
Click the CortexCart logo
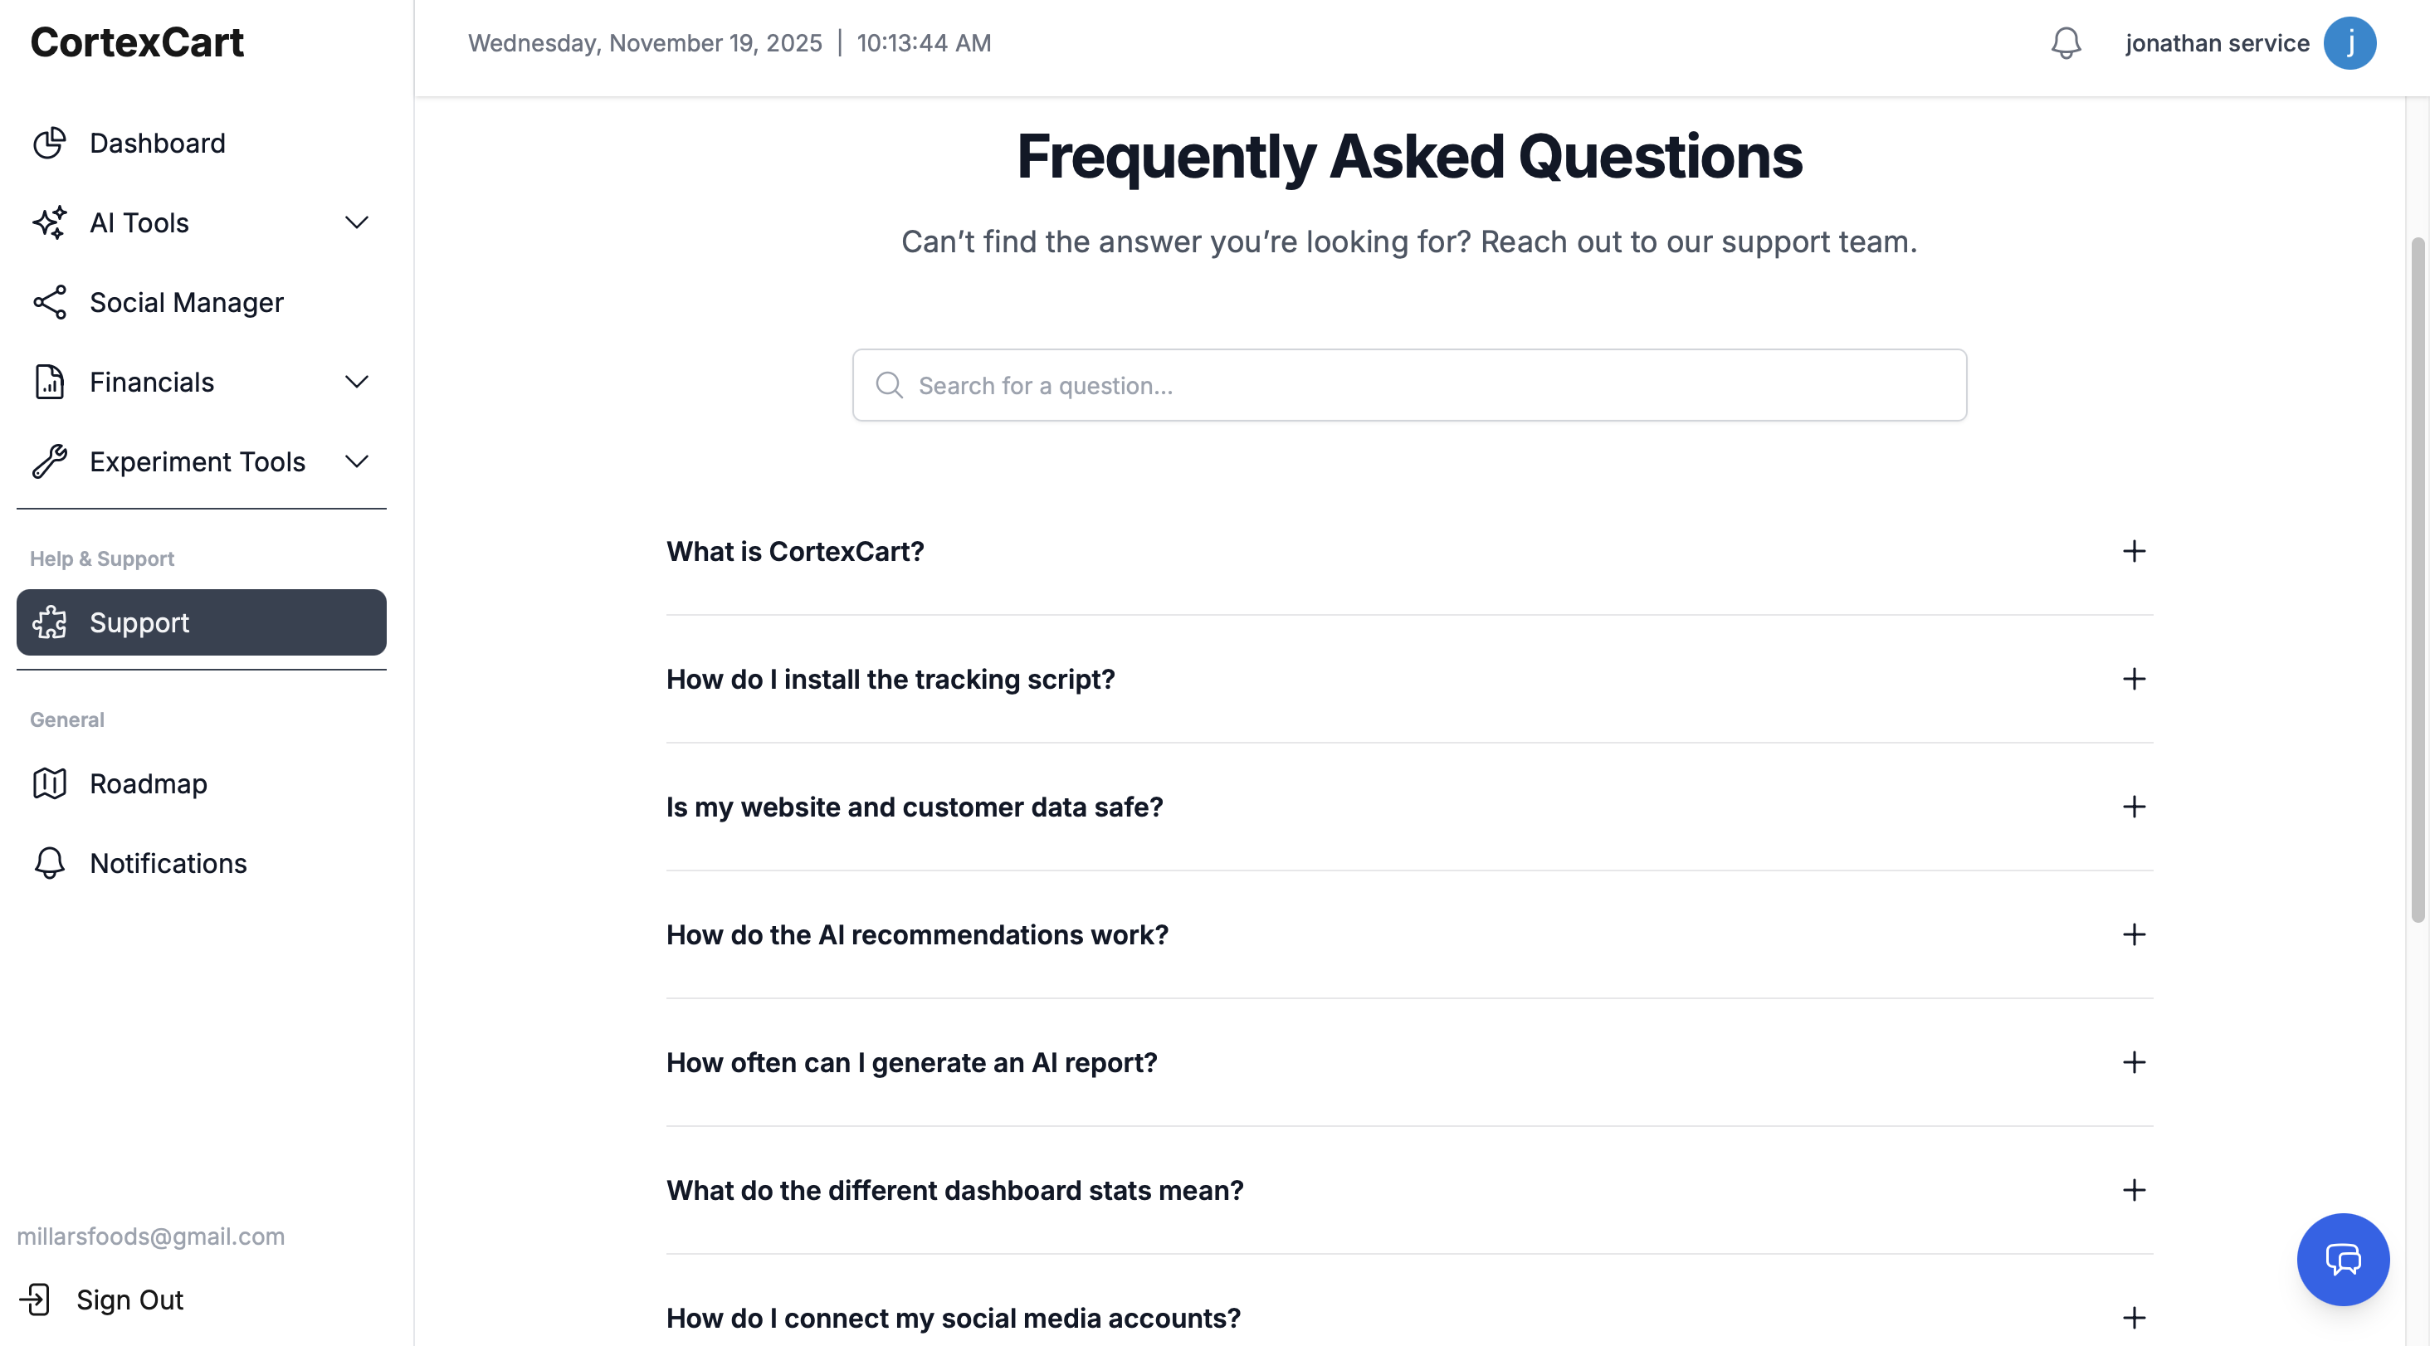tap(137, 41)
